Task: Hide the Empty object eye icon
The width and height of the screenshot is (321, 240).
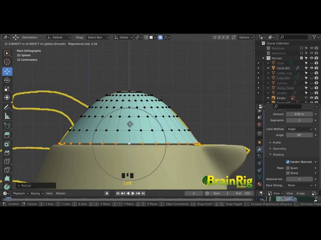Action: coord(311,98)
